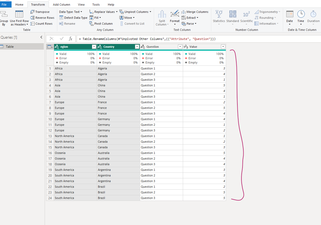Screen dimensions: 321x225
Task: Click Algeria cell in row 1
Action: (x=118, y=68)
